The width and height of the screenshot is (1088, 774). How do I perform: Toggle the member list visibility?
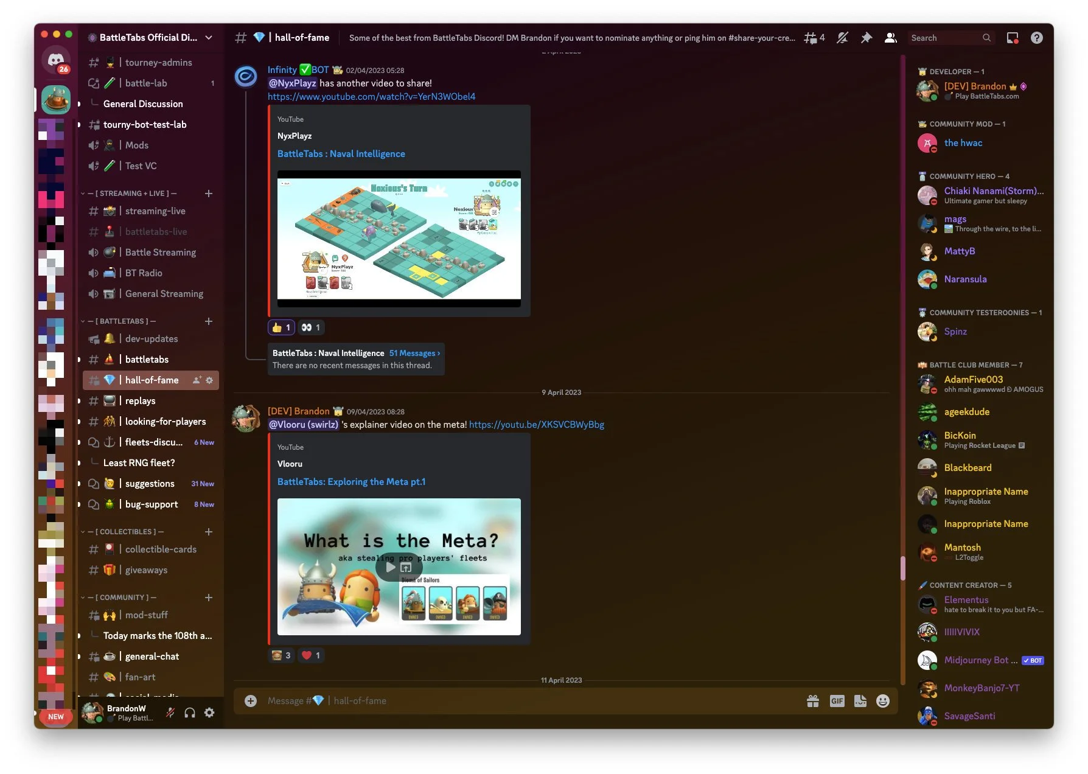pos(890,38)
